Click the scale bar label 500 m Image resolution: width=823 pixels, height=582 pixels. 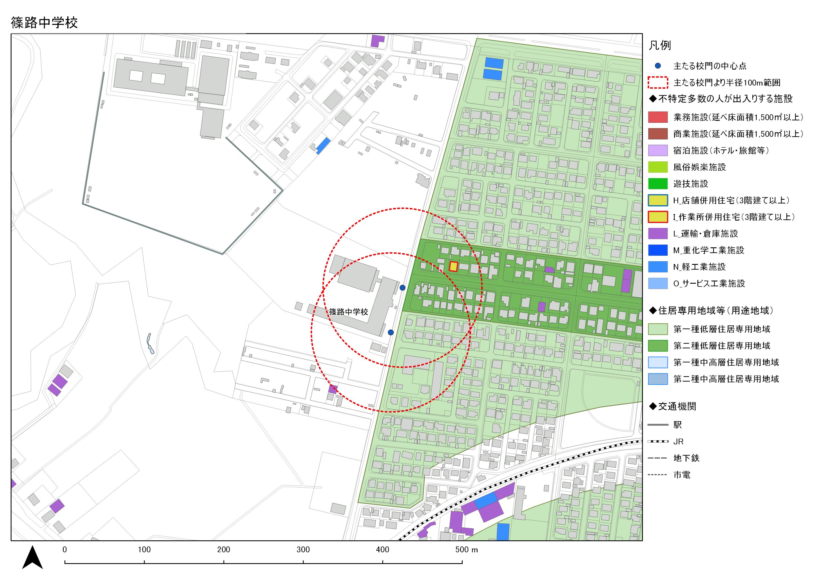coord(466,550)
